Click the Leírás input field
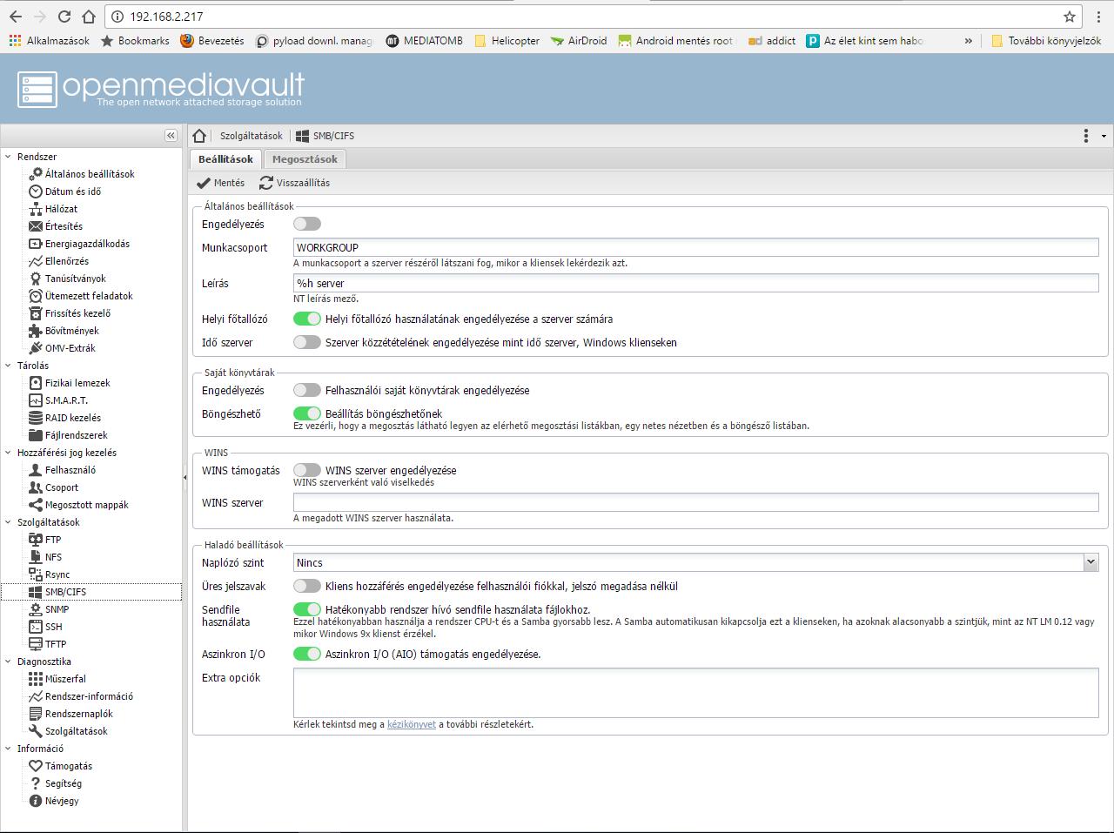Viewport: 1114px width, 833px height. (696, 283)
